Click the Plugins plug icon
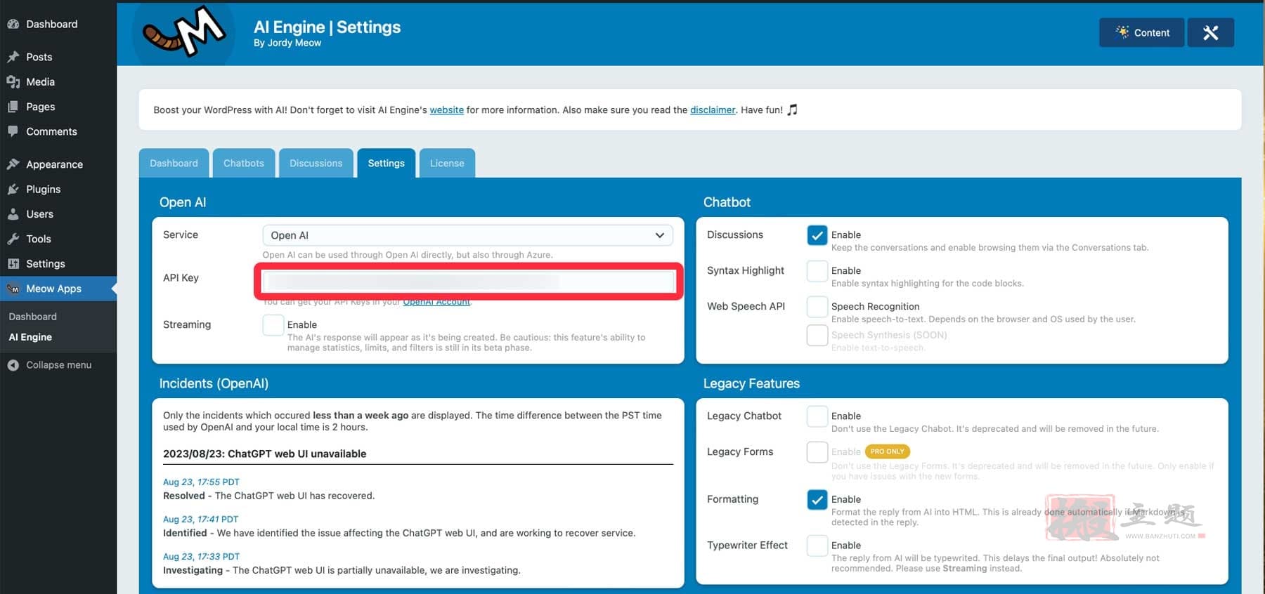 pos(13,190)
